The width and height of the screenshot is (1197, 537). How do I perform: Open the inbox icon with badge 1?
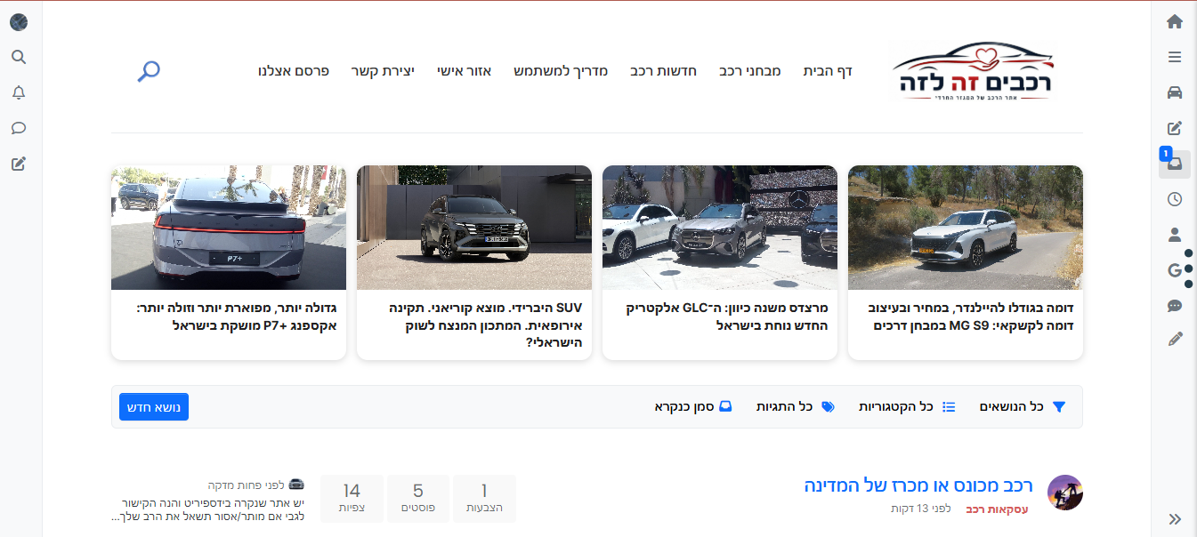tap(1175, 164)
